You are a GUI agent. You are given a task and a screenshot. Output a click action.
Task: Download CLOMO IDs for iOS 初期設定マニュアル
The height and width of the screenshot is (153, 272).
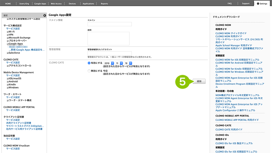click(236, 151)
